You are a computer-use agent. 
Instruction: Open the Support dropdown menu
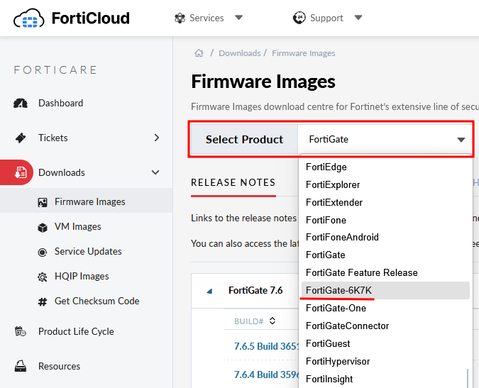pyautogui.click(x=328, y=18)
